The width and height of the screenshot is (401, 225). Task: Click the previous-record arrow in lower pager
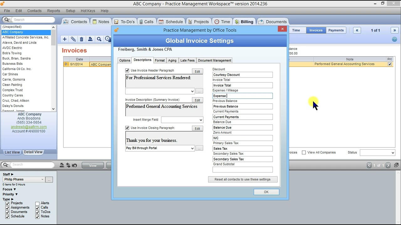point(369,165)
